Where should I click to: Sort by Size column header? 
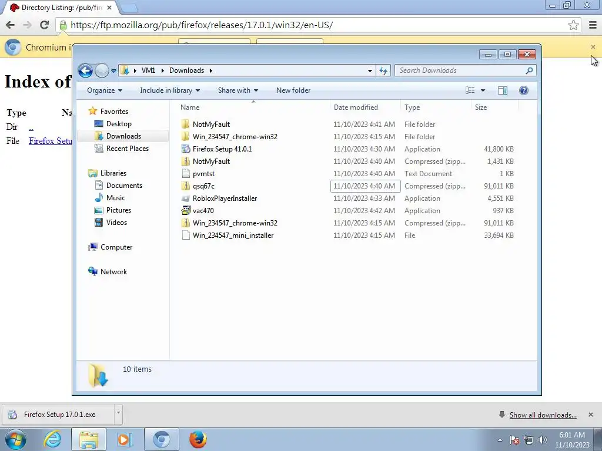tap(494, 107)
